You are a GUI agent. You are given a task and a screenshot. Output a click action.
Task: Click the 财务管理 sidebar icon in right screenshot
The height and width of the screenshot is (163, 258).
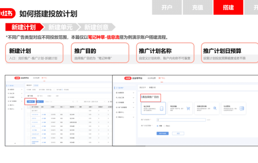click(x=117, y=102)
